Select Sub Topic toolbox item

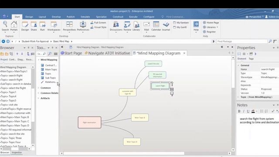pos(48,78)
